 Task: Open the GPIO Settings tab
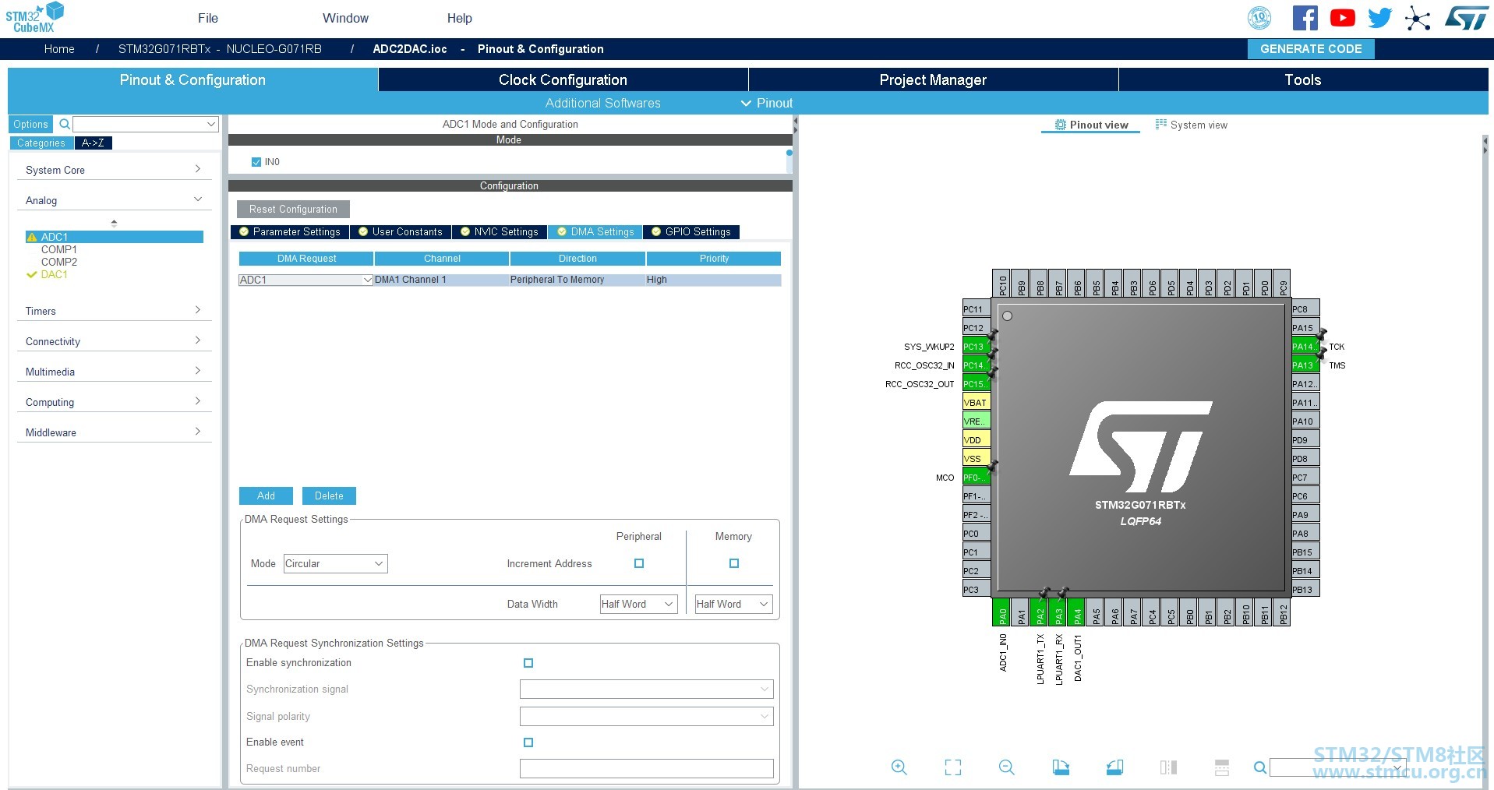[x=691, y=231]
